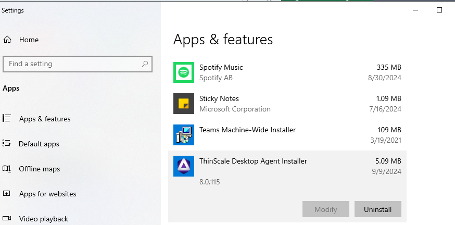
Task: Click the 8/30/2024 install date
Action: point(385,78)
